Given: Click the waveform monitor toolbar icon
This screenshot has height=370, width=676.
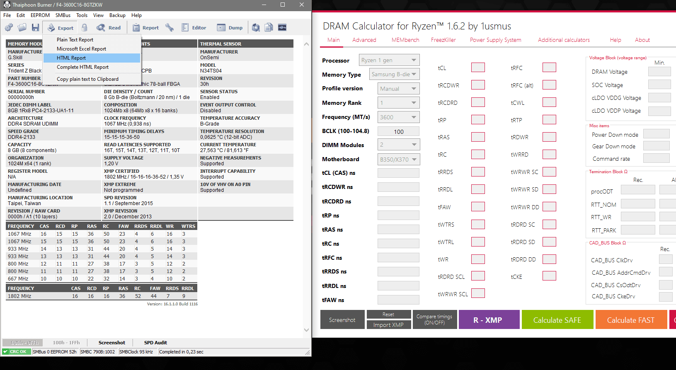Looking at the screenshot, I should pos(282,28).
